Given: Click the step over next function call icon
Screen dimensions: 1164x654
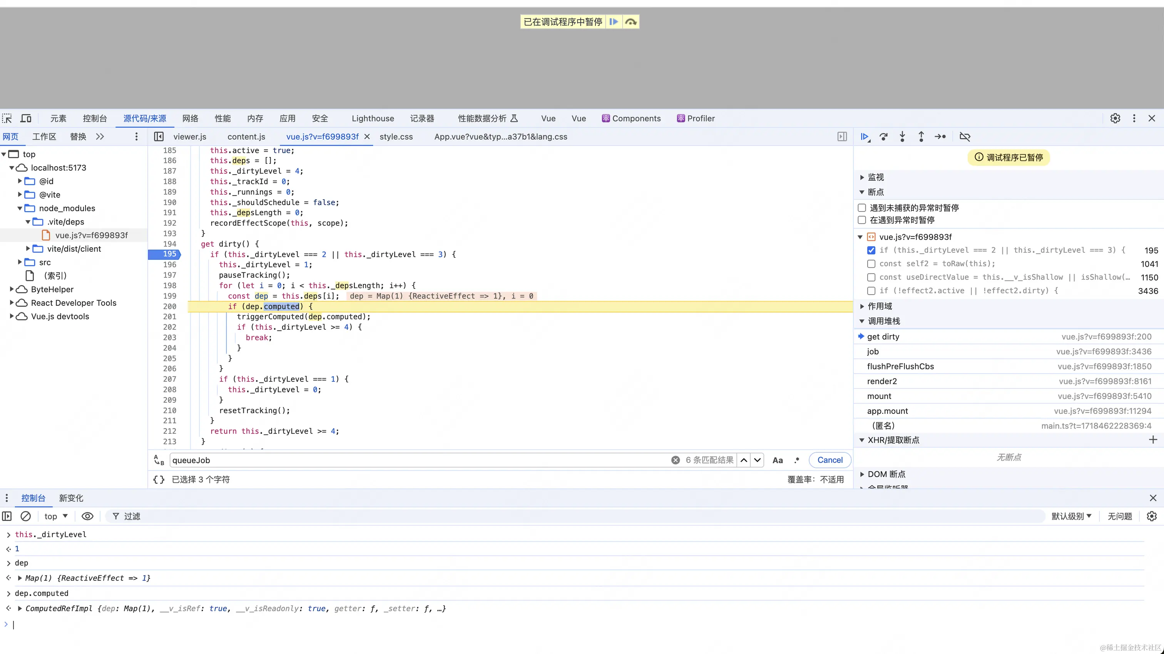Looking at the screenshot, I should (883, 137).
